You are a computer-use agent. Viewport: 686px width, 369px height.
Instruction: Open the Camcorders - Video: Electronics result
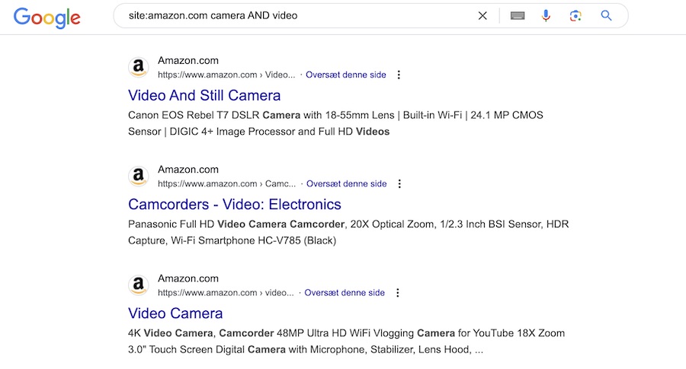pos(235,205)
